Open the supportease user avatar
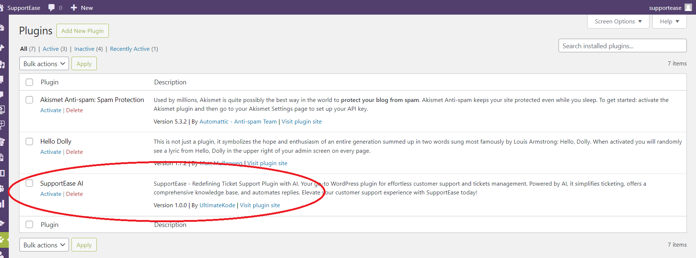Screen dimensions: 696x258 [x=688, y=8]
